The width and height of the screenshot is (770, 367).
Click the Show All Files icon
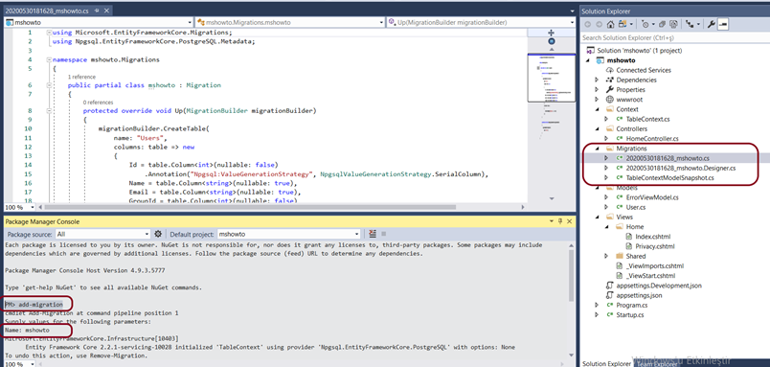pos(674,24)
